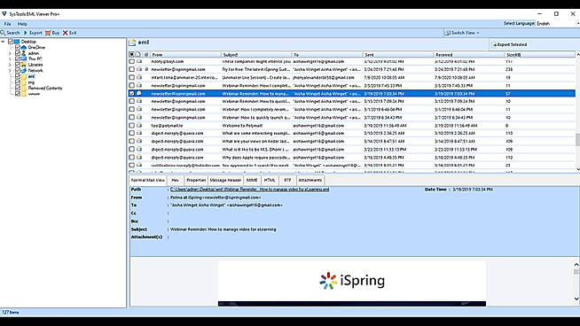Screen dimensions: 580x326
Task: Open the Help menu
Action: (22, 24)
